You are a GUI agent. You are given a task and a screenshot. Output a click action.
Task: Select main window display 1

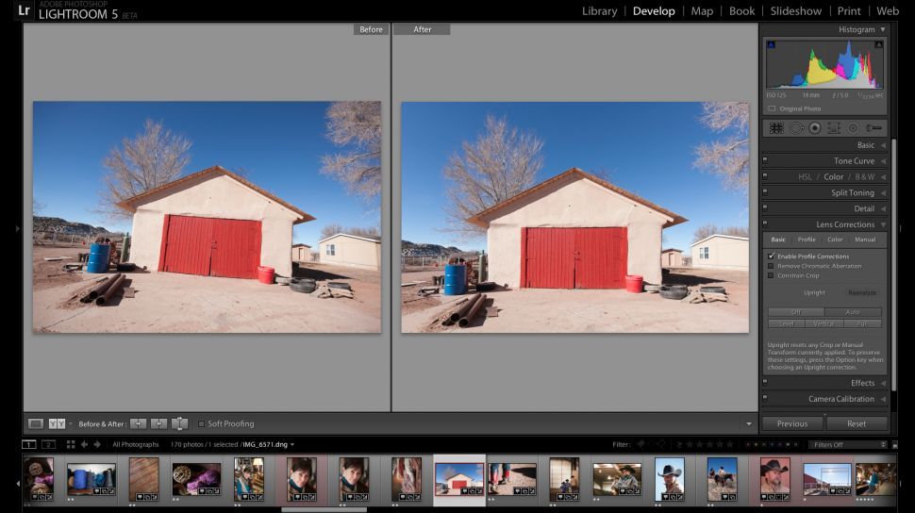[29, 445]
